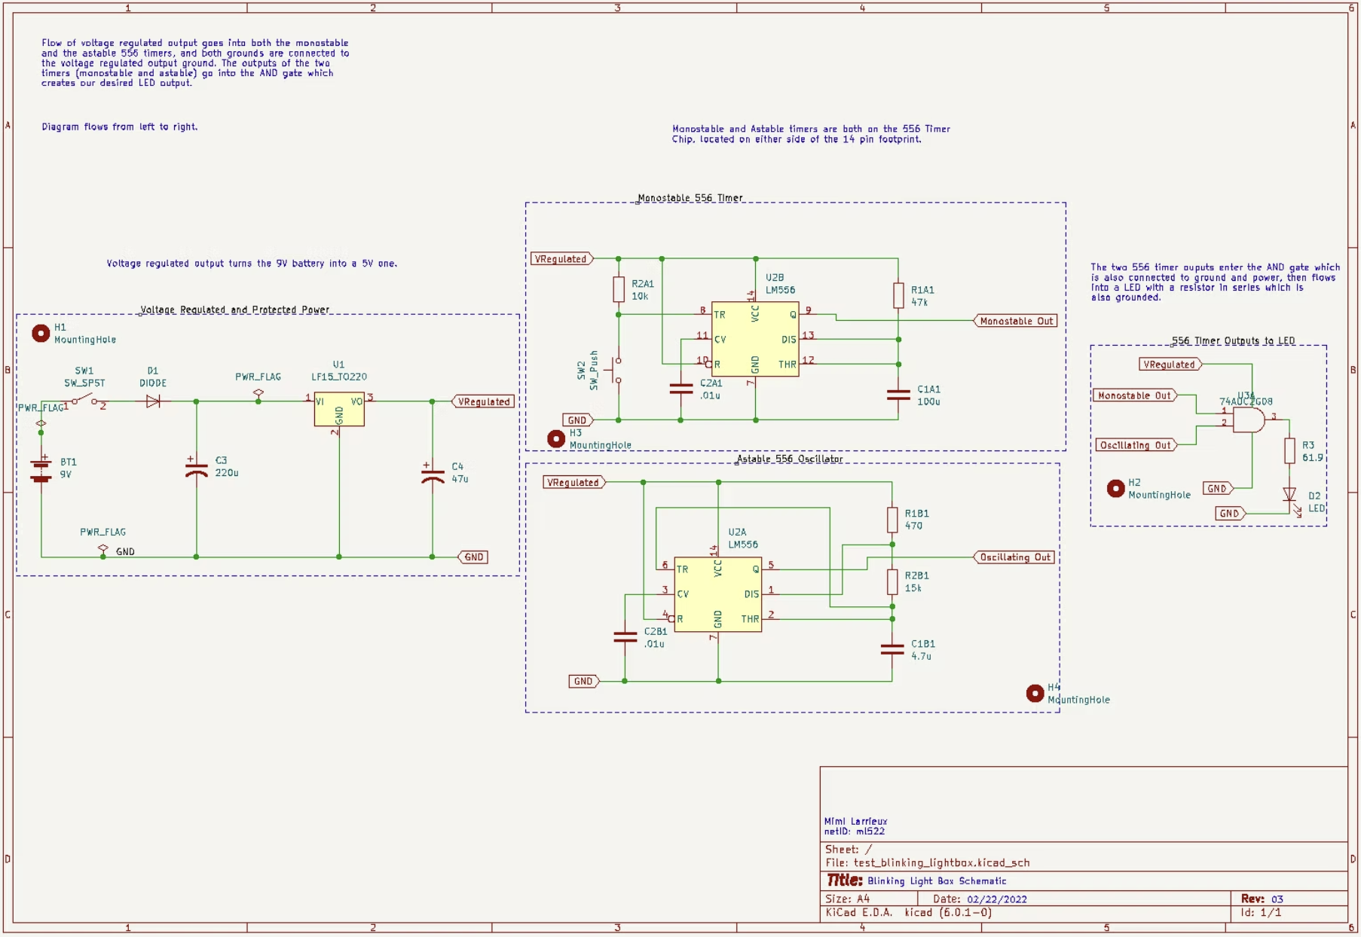Screen dimensions: 1361x937
Task: Click the "Diagram flows from left to right" note
Action: (x=120, y=127)
